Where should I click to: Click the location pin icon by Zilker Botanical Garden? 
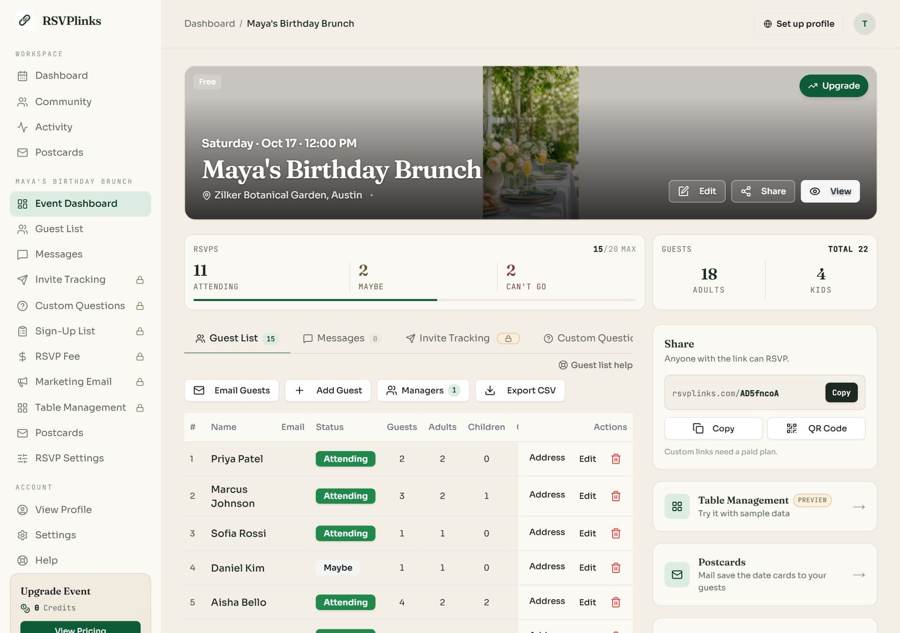point(206,196)
